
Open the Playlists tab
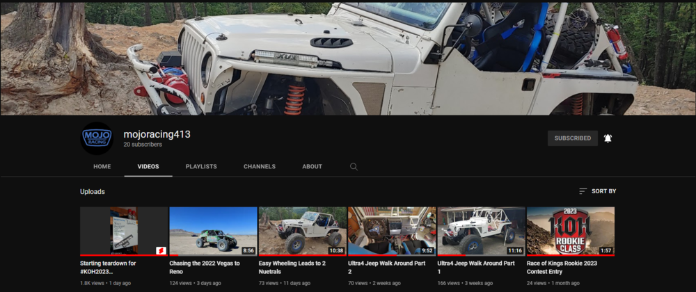[201, 167]
